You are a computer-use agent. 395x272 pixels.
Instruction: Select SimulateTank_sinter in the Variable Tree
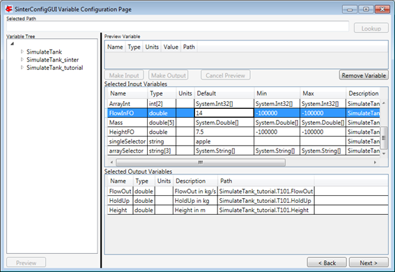[53, 60]
